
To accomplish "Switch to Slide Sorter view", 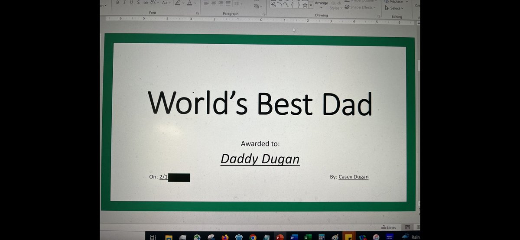I will [x=418, y=227].
